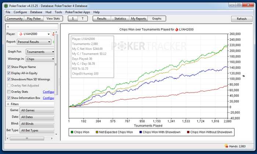
Task: Click sidebar scroll down arrow
Action: point(56,134)
